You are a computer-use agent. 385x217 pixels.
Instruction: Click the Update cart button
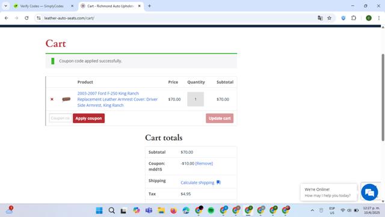220,118
